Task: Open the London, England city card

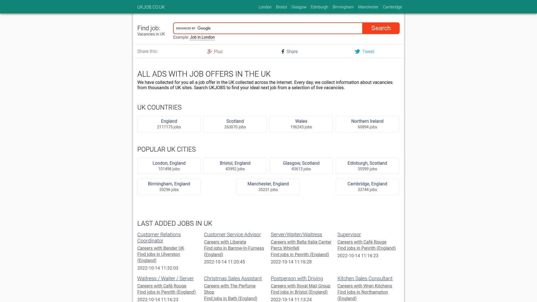Action: click(169, 166)
